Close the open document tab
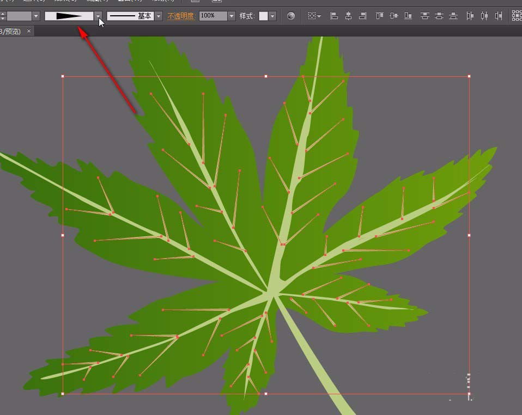 click(29, 31)
